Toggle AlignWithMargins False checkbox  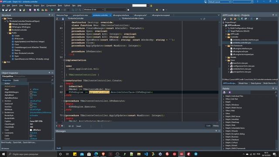click(31, 92)
